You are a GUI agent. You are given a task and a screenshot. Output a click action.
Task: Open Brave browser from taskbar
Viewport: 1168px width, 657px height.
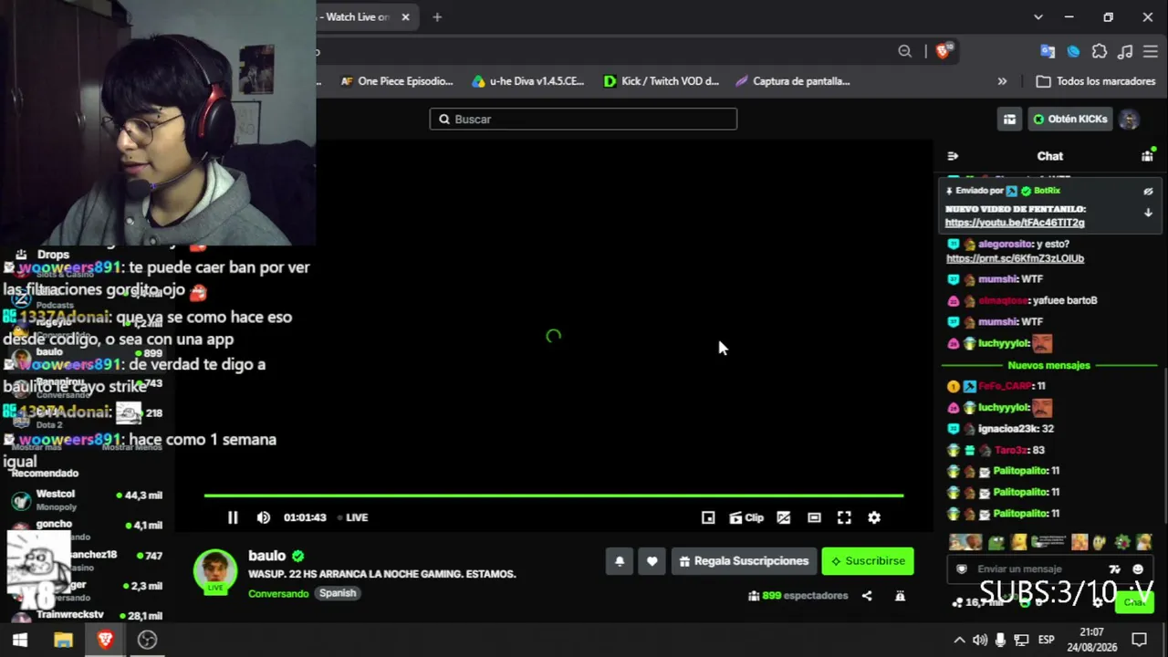(105, 640)
